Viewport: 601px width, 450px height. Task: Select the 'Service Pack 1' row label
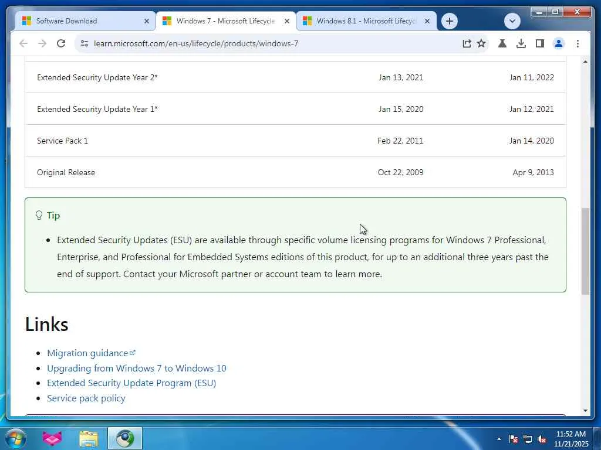(x=62, y=141)
